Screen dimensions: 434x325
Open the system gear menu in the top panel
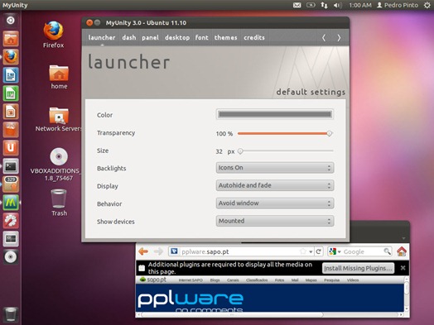427,5
